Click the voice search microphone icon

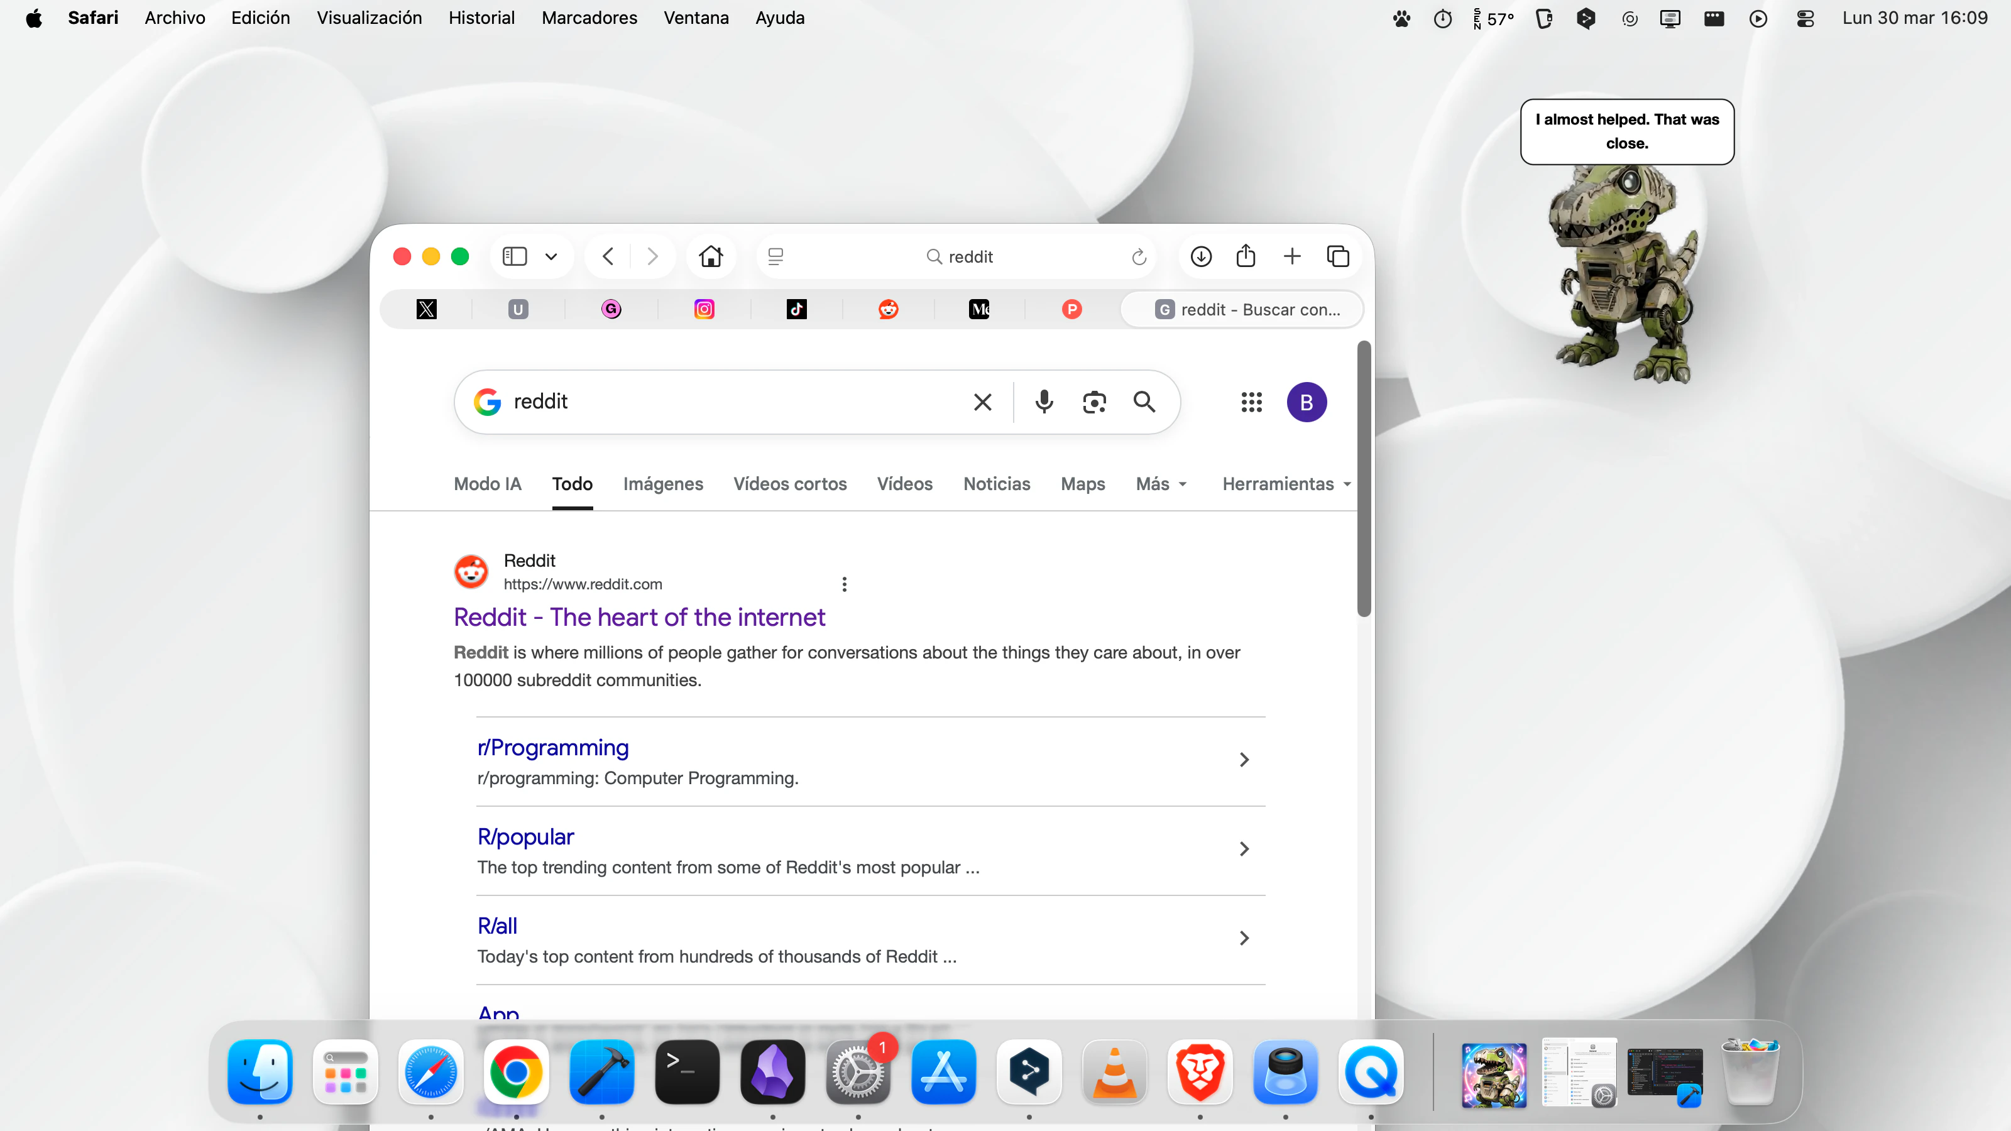point(1044,402)
